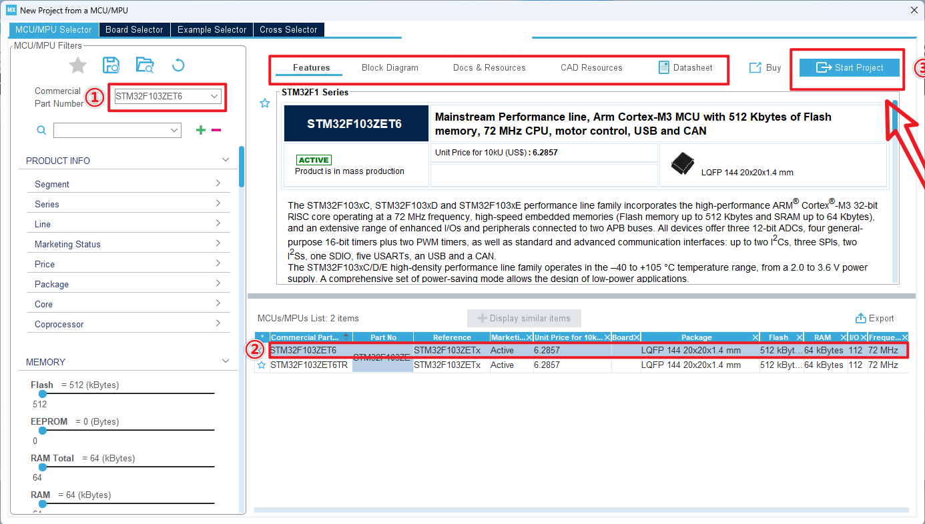Image resolution: width=925 pixels, height=524 pixels.
Task: Click the Export icon above MCU list
Action: (861, 319)
